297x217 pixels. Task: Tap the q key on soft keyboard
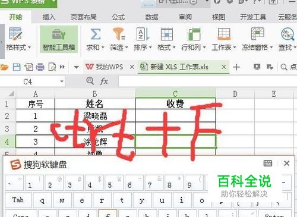pyautogui.click(x=42, y=200)
